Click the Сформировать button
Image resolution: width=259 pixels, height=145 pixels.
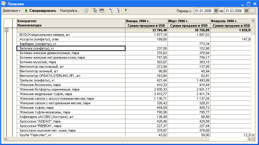pos(41,11)
